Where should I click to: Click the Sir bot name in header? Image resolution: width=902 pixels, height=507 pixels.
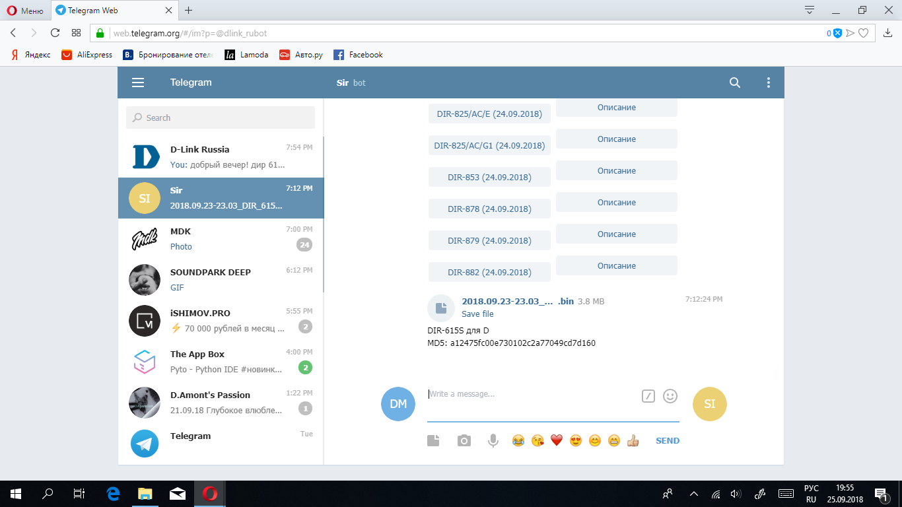tap(342, 83)
